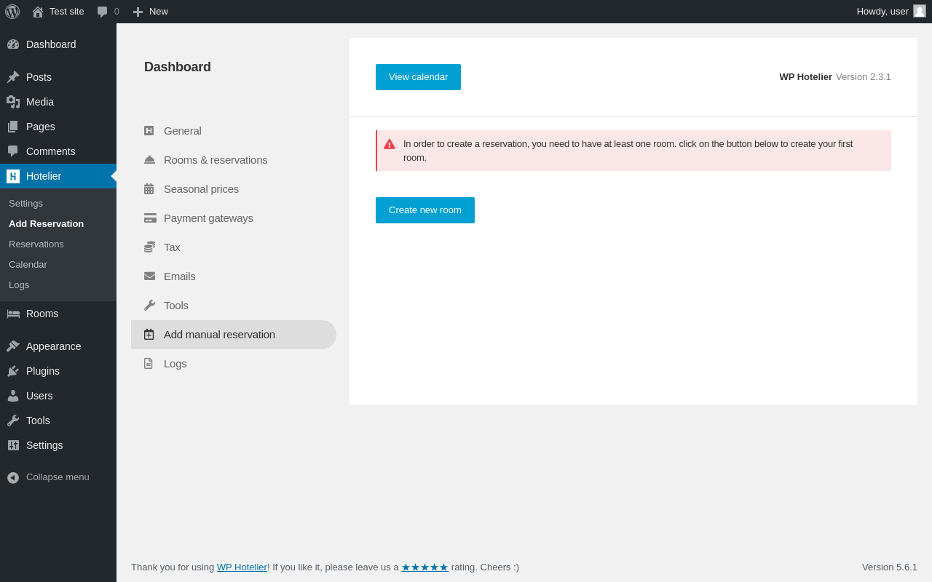Click the sidebar Settings sliders icon
This screenshot has width=932, height=582.
click(x=13, y=445)
